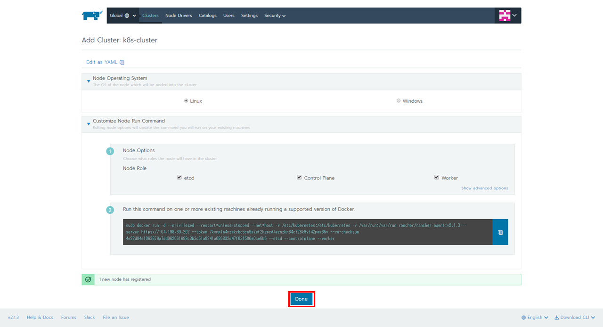Viewport: 603px width, 327px height.
Task: Expand the Security menu dropdown
Action: click(x=275, y=16)
